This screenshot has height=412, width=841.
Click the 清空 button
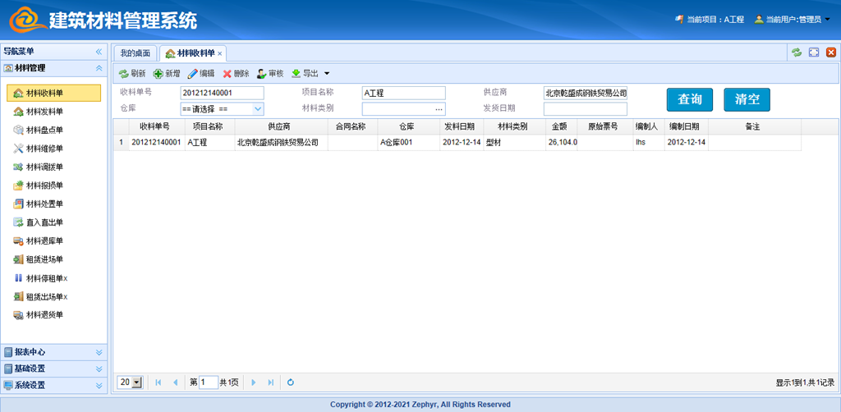click(x=747, y=99)
